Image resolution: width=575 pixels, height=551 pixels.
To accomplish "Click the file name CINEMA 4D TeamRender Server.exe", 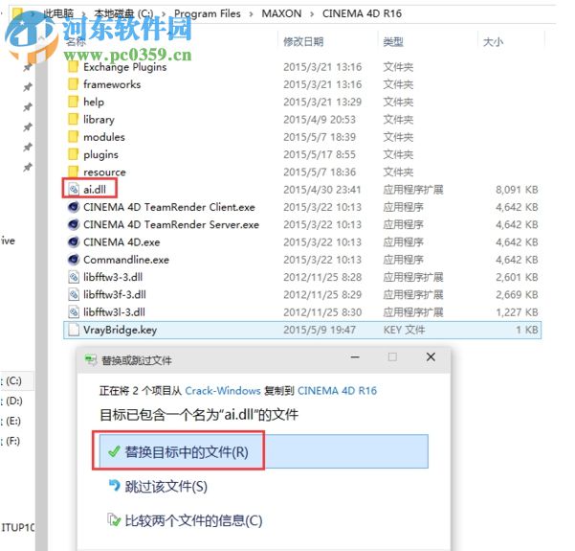I will pyautogui.click(x=171, y=224).
